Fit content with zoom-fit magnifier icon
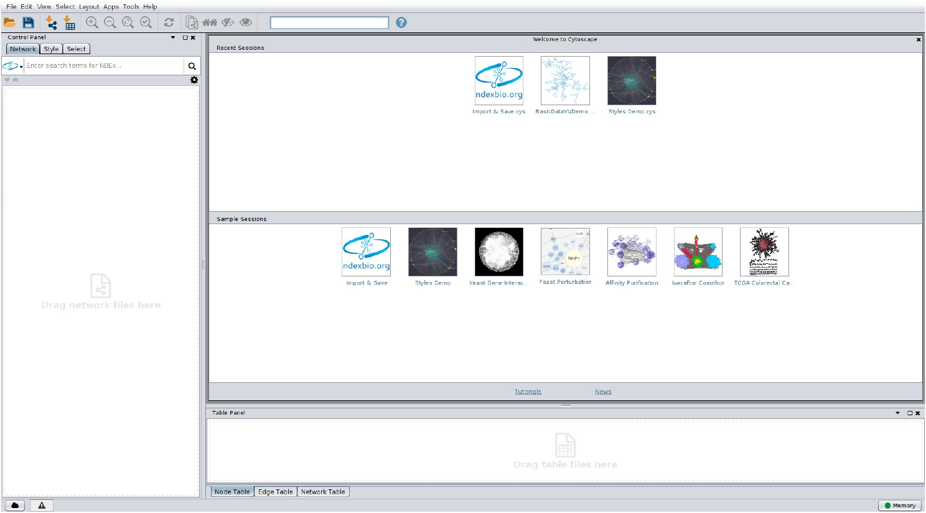Image resolution: width=926 pixels, height=513 pixels. 128,22
